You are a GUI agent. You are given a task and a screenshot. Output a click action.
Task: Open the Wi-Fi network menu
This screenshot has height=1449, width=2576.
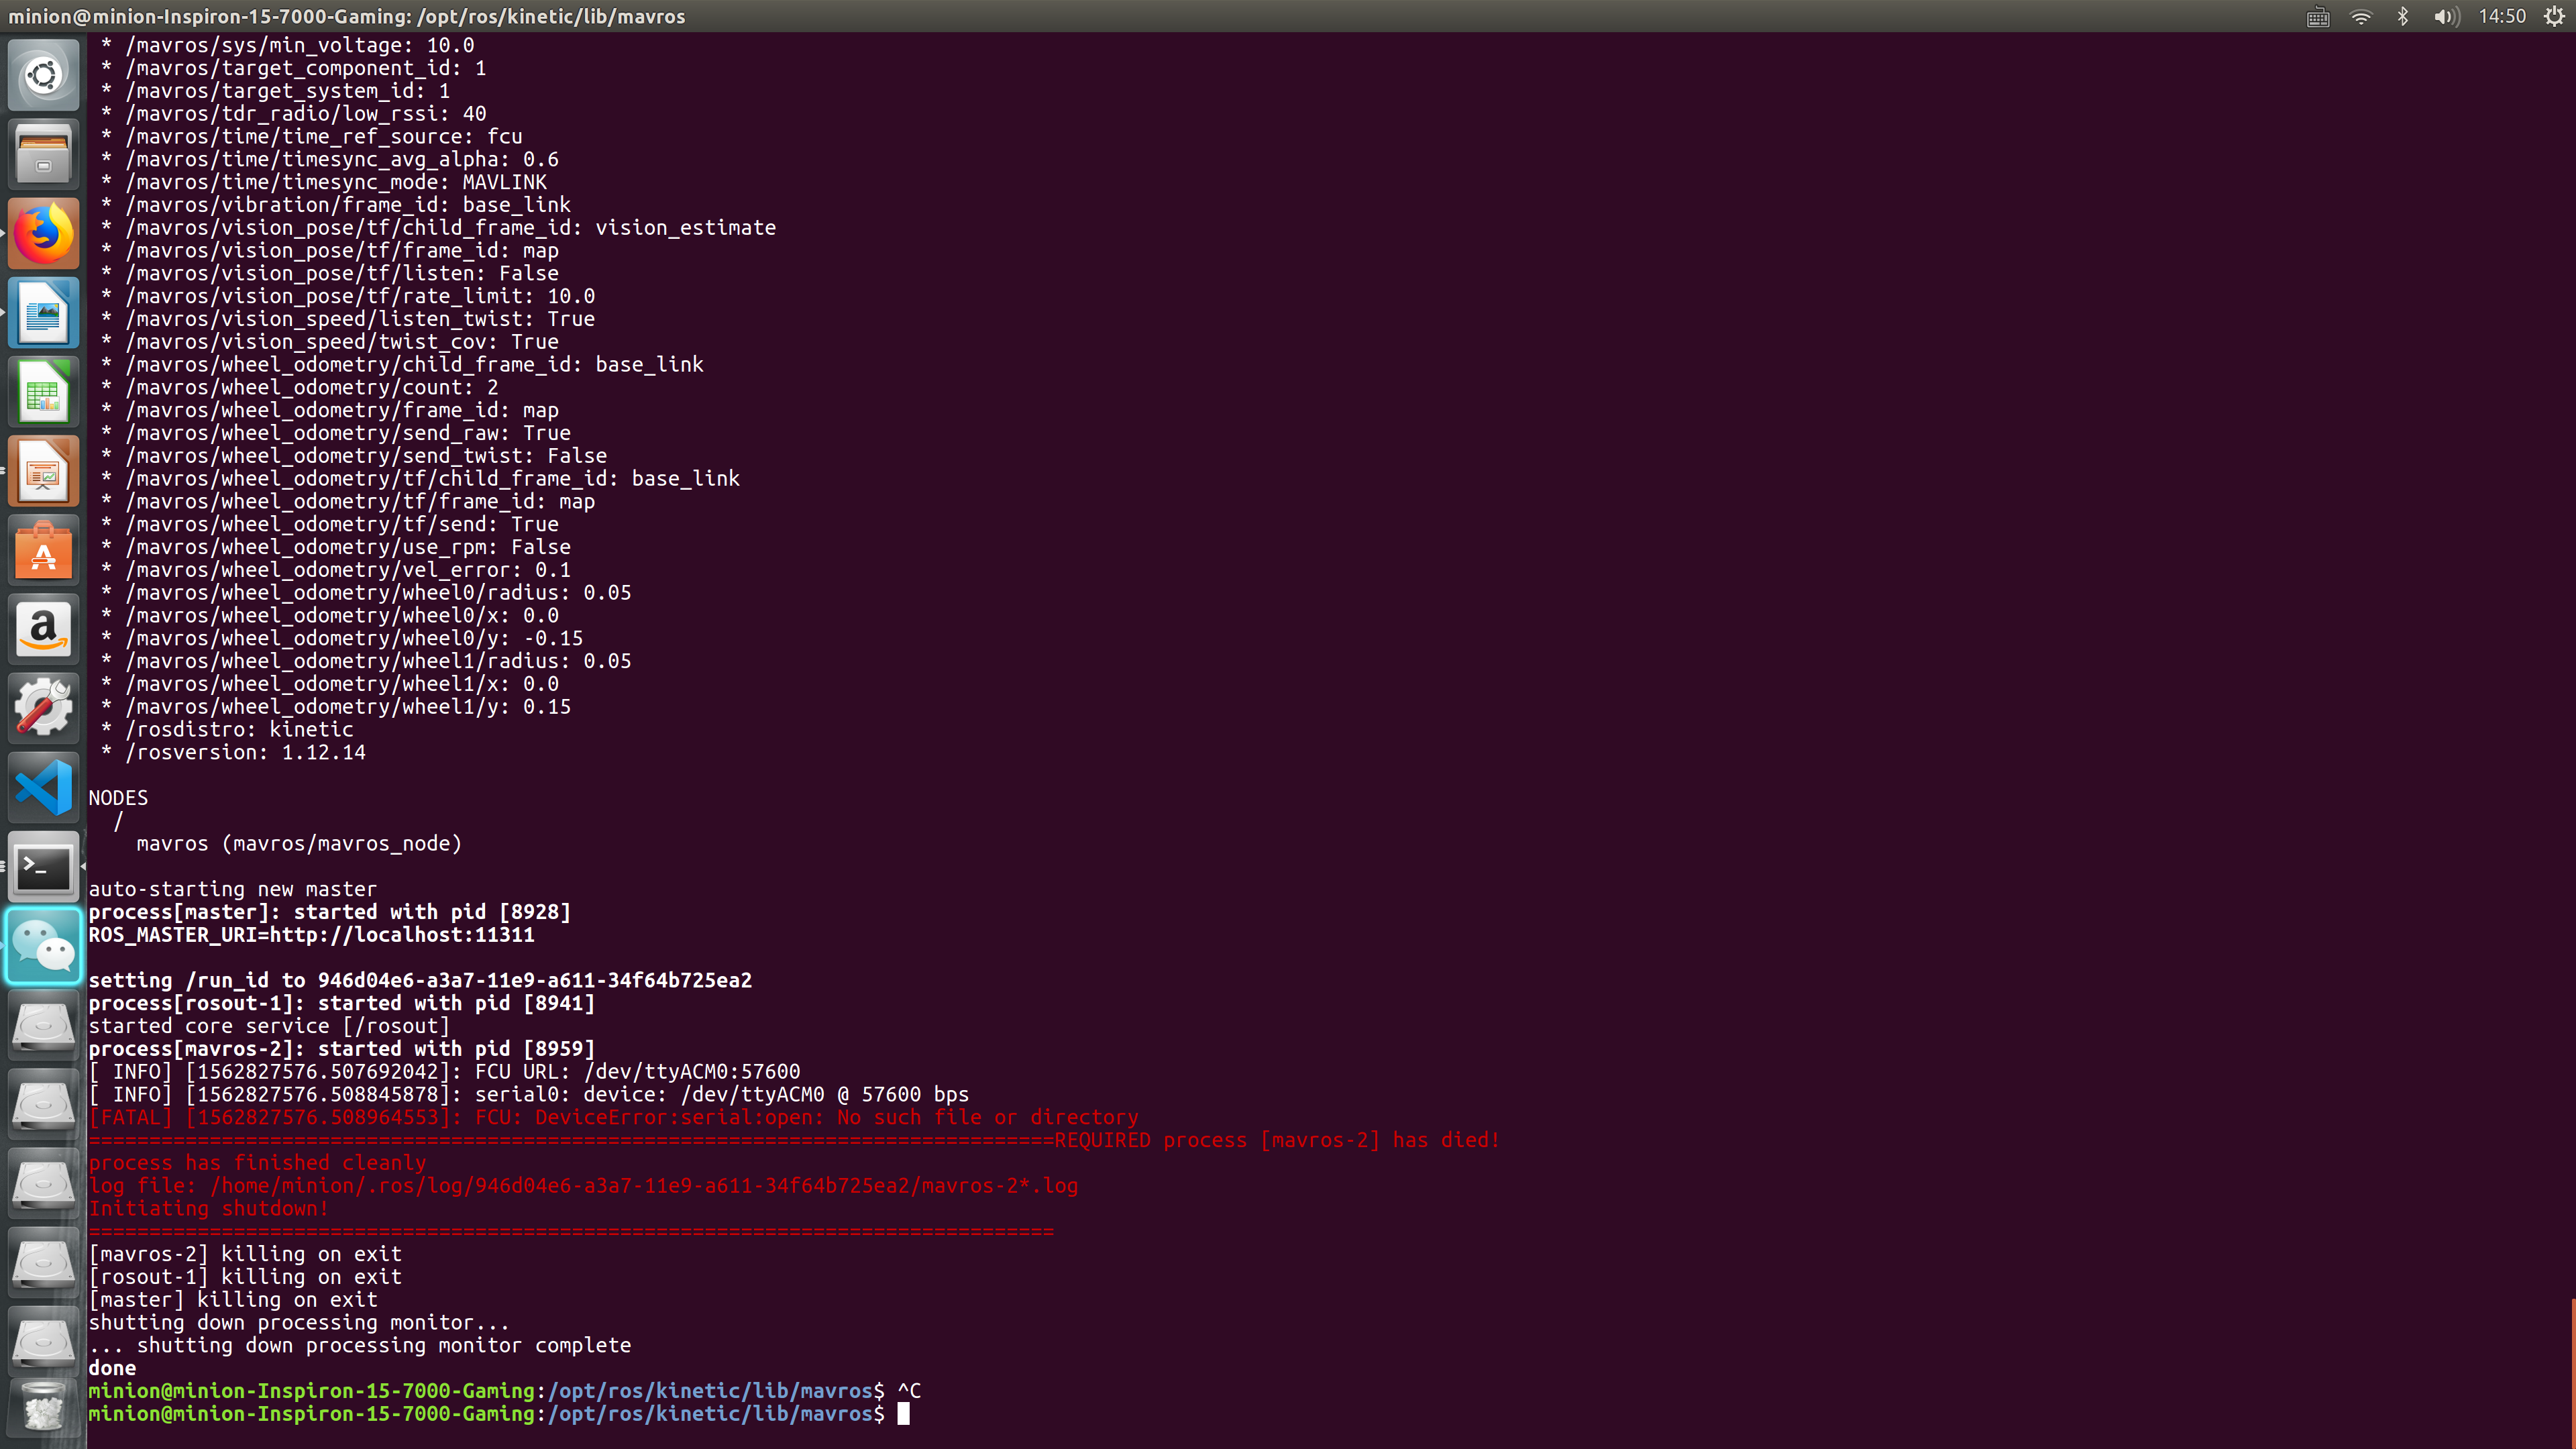coord(2361,16)
